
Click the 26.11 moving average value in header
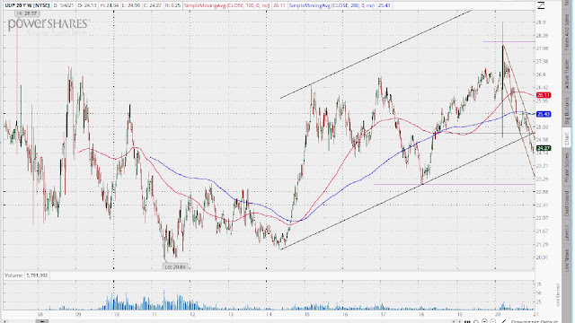(x=279, y=5)
